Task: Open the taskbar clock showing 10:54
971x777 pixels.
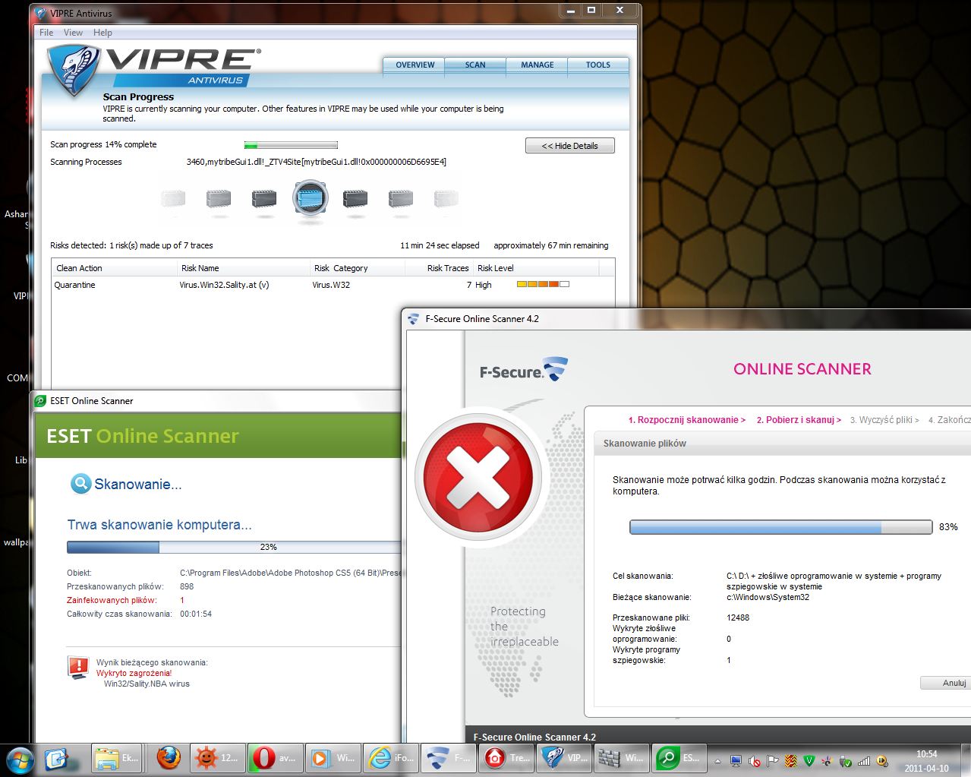Action: point(926,761)
